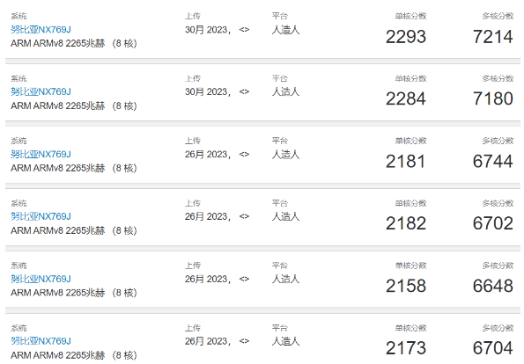Image resolution: width=524 pixels, height=364 pixels.
Task: Click the <> symbol in the 6704 row
Action: [244, 341]
